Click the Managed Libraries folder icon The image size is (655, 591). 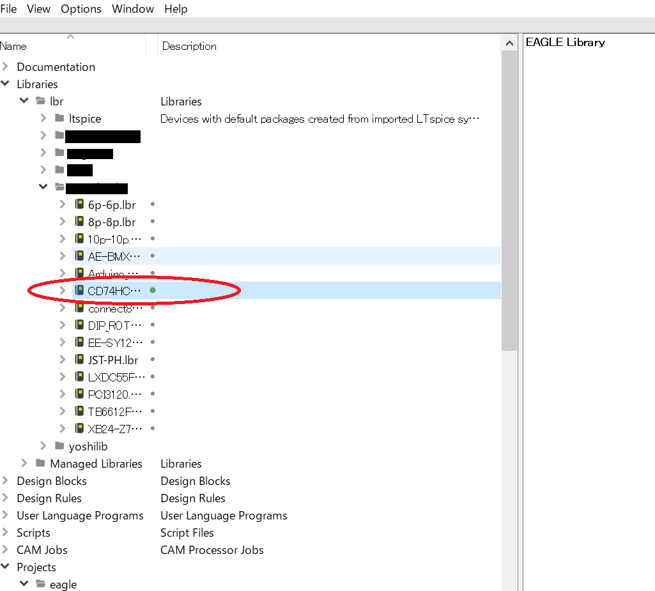[x=40, y=463]
